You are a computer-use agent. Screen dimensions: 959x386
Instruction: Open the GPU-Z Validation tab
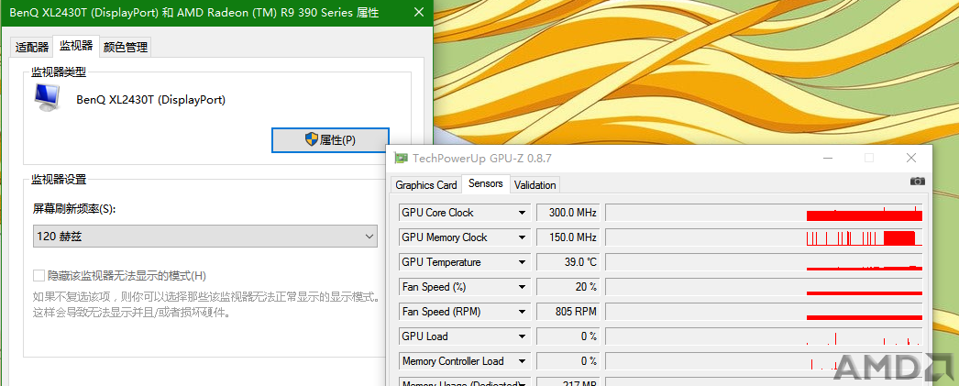pos(535,184)
